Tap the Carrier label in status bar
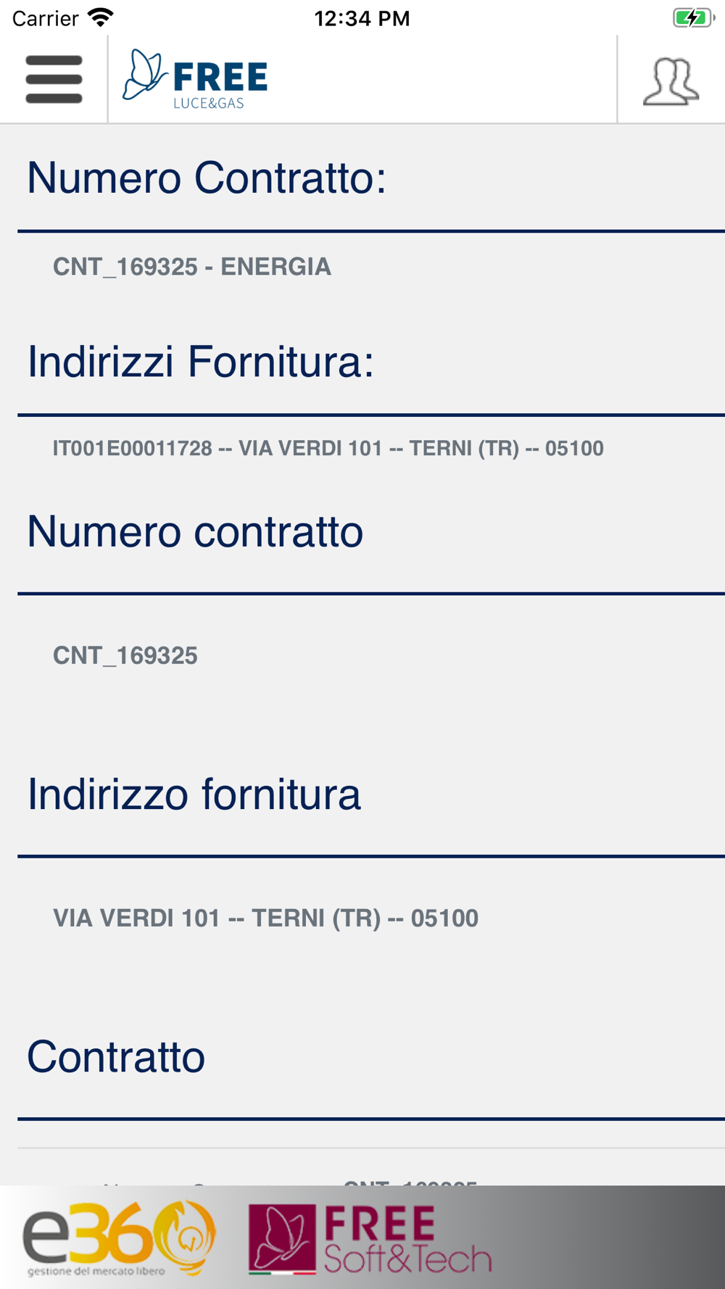This screenshot has height=1289, width=725. pyautogui.click(x=45, y=18)
